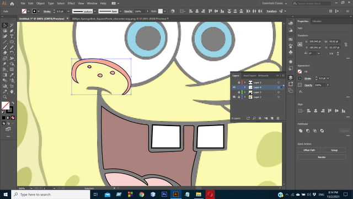Open the Effect menu
The height and width of the screenshot is (199, 353).
pyautogui.click(x=71, y=3)
